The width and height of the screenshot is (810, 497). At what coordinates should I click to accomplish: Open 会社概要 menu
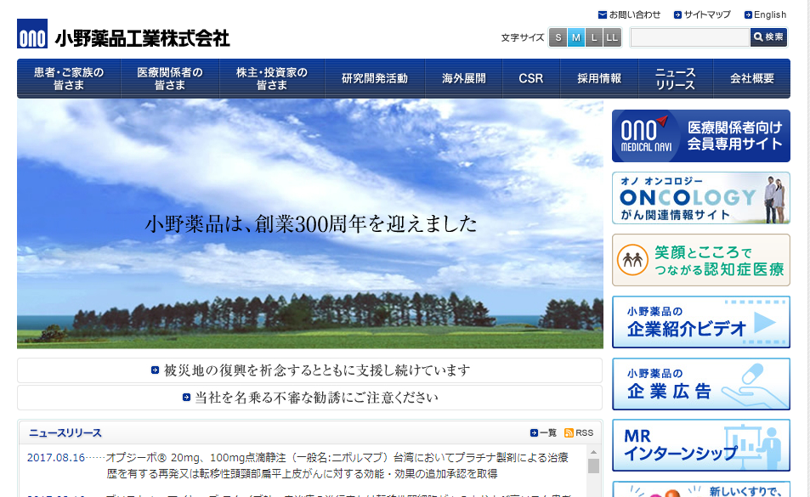click(x=751, y=78)
